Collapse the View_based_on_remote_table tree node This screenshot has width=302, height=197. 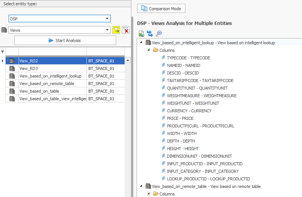coord(141,186)
